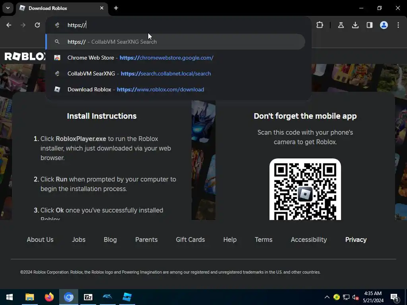The width and height of the screenshot is (407, 305).
Task: Open Chrome three-dot menu
Action: (398, 25)
